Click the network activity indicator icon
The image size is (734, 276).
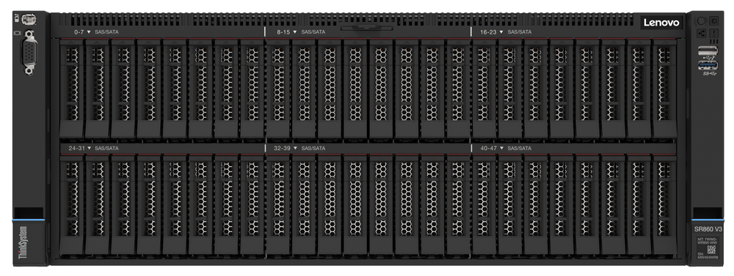[x=701, y=33]
